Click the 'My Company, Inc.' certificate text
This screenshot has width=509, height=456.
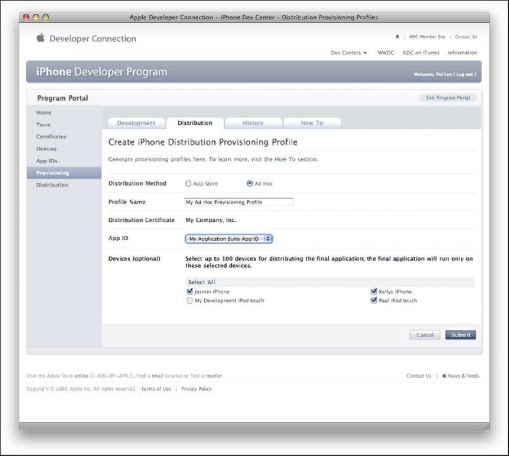pos(211,220)
